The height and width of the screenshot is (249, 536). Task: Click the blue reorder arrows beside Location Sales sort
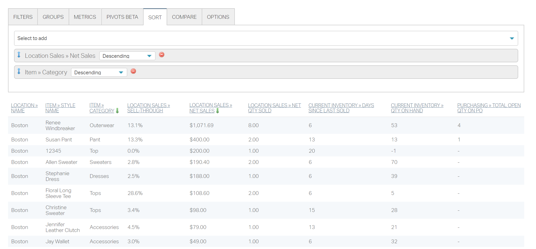click(x=19, y=55)
